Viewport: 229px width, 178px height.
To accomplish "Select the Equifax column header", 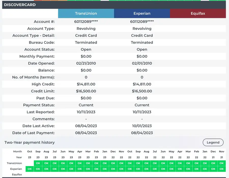I will tap(198, 13).
